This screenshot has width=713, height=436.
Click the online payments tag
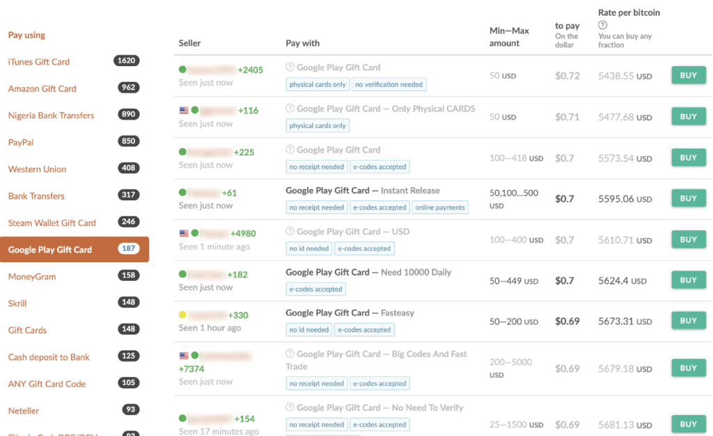(x=440, y=207)
